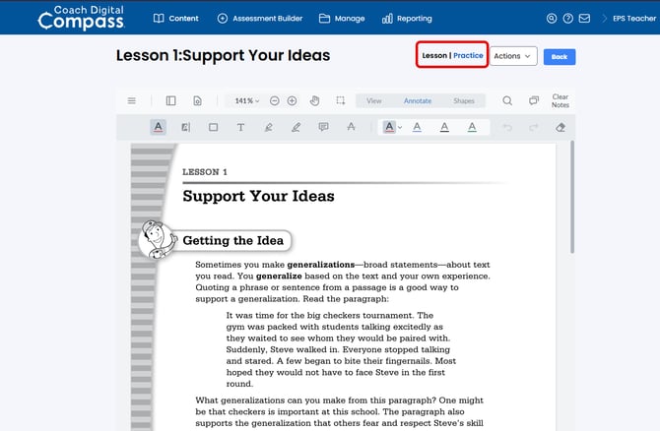Screen dimensions: 660x431
Task: Open the Actions dropdown
Action: (512, 56)
